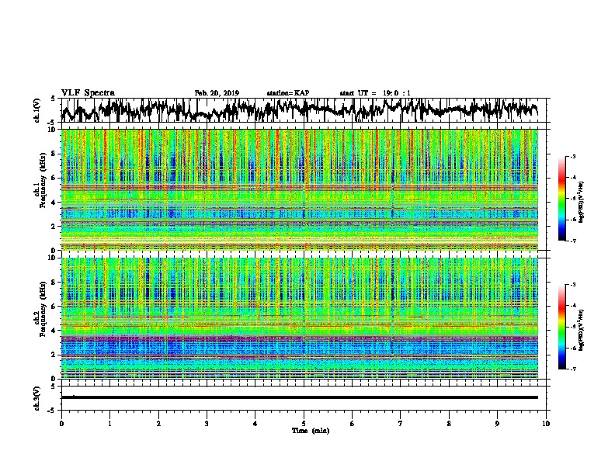Select the "Feb. 20, 2019" date text
This screenshot has height=475, width=615.
217,93
